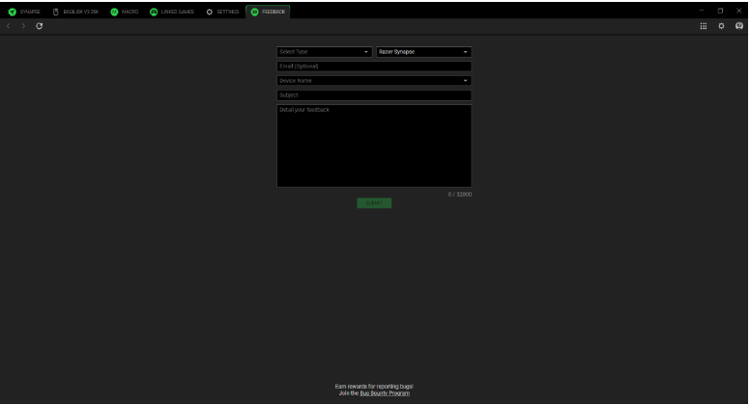Open the Macro tab
750x405 pixels.
pyautogui.click(x=125, y=12)
